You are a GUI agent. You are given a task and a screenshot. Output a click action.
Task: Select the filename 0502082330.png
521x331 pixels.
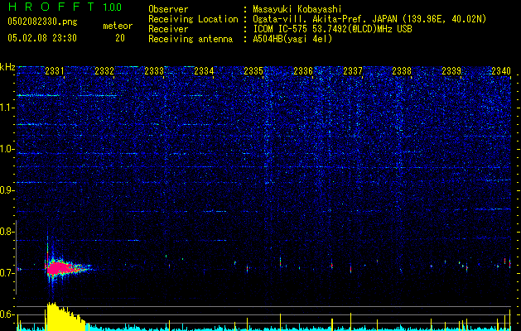click(x=42, y=22)
